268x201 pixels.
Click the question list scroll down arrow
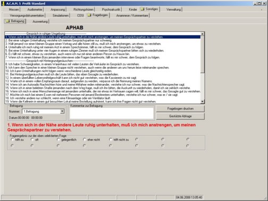coord(202,102)
